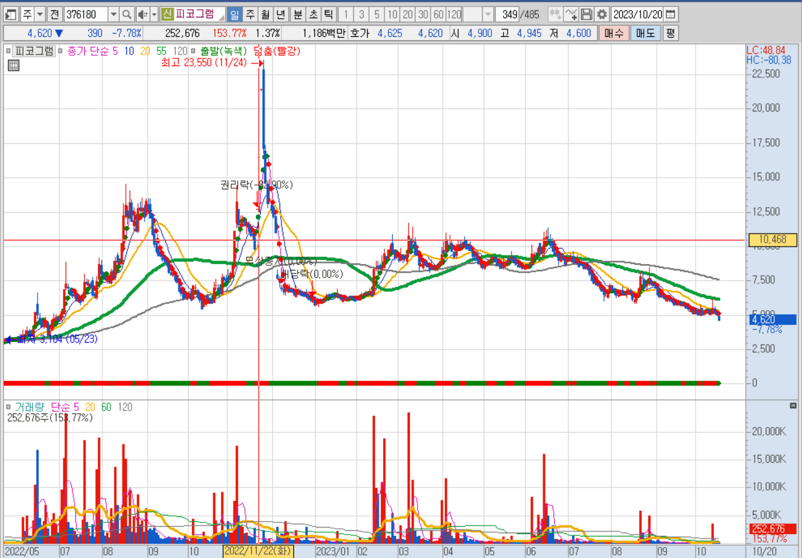Select the 일 daily period
This screenshot has height=558, width=802.
click(x=234, y=14)
